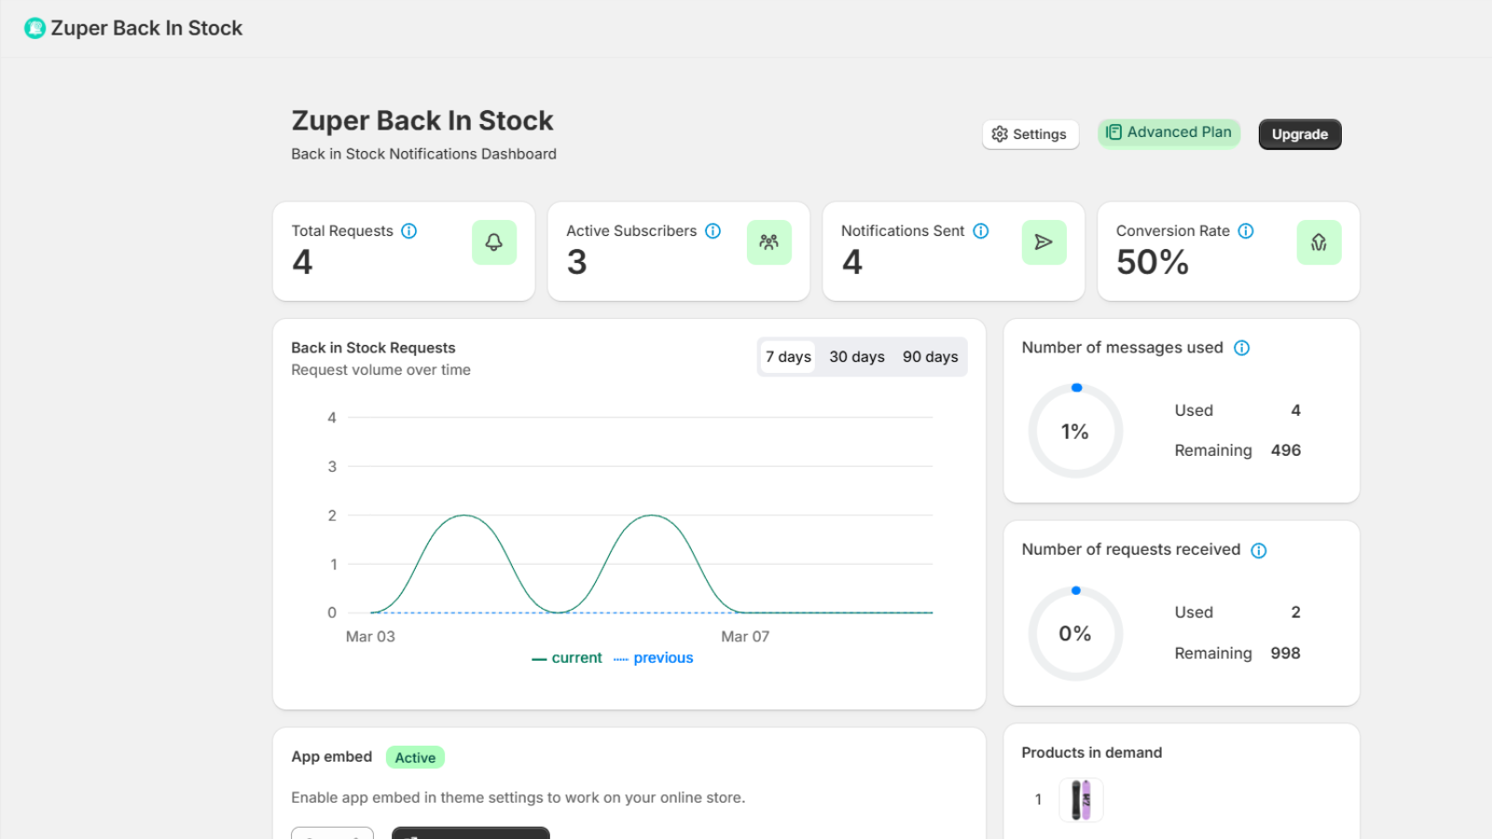Select the 7 days range tab

[788, 357]
